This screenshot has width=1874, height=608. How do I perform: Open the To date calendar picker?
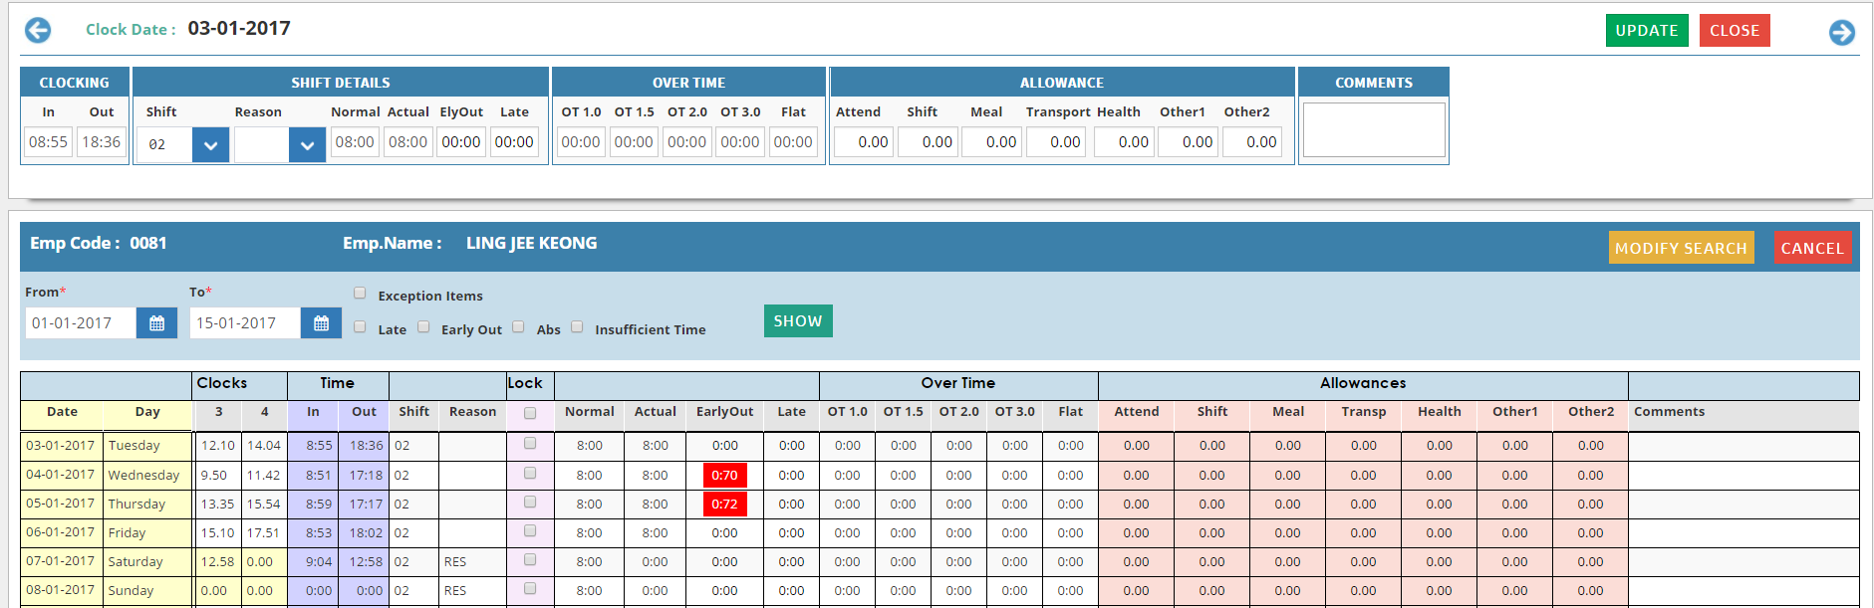tap(321, 323)
